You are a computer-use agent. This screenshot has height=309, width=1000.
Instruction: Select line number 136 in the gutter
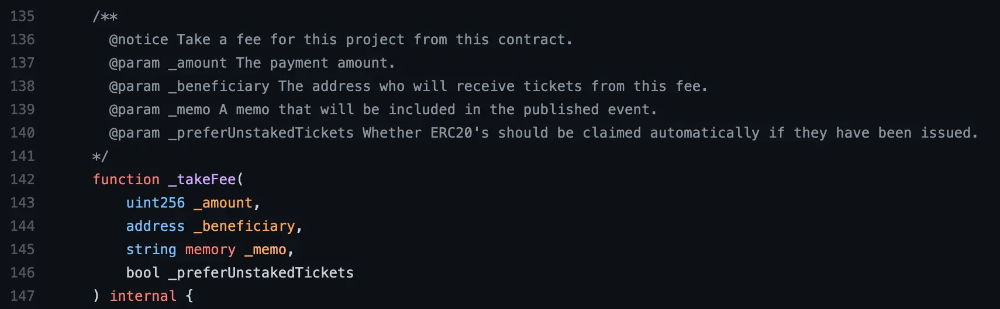pos(22,40)
